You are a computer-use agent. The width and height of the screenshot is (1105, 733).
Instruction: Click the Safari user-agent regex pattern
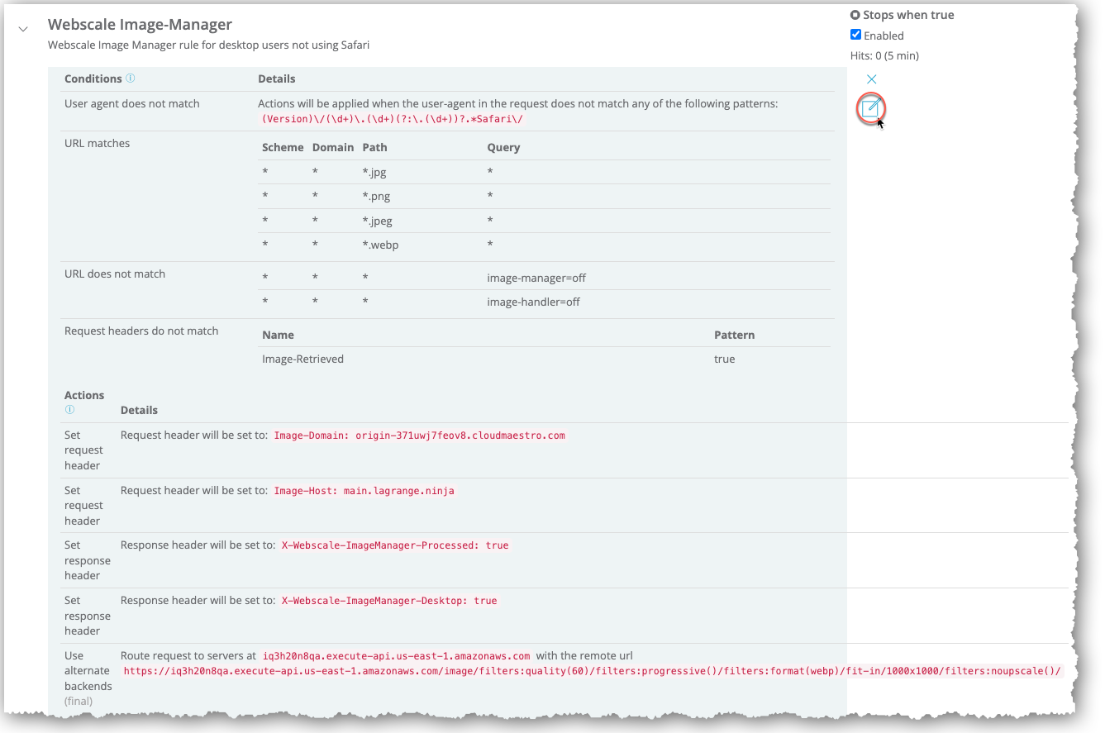pos(393,119)
